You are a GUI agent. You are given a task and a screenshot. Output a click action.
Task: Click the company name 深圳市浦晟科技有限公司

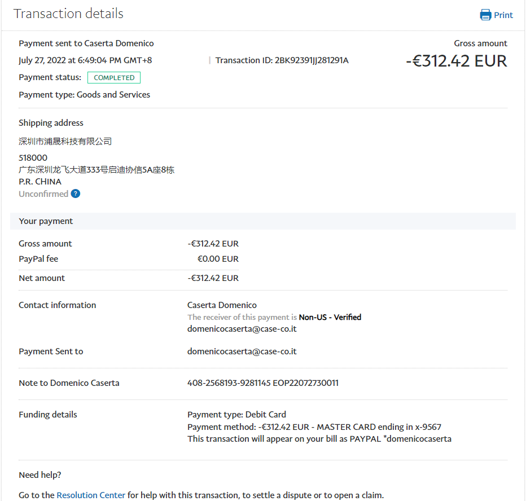pyautogui.click(x=65, y=142)
